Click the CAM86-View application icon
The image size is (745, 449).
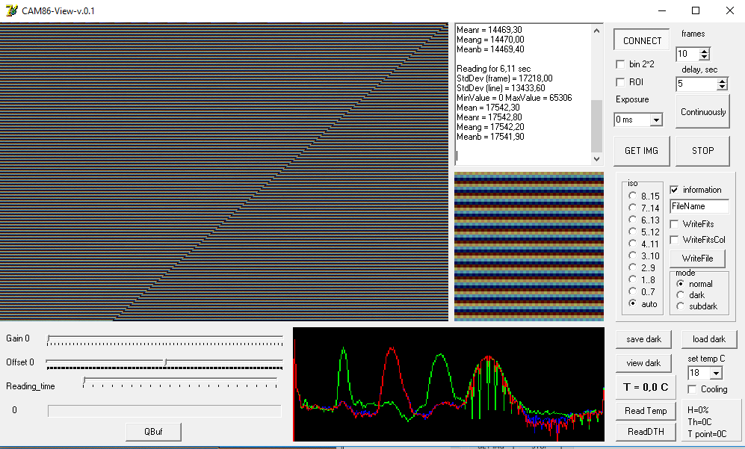point(10,10)
